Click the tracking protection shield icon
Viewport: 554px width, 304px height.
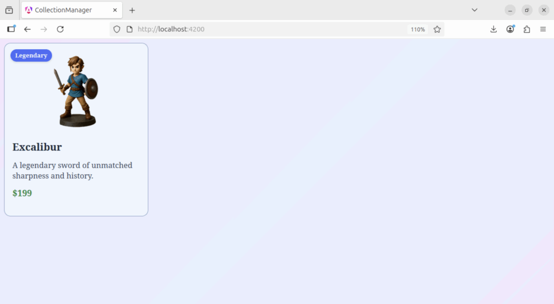click(117, 29)
